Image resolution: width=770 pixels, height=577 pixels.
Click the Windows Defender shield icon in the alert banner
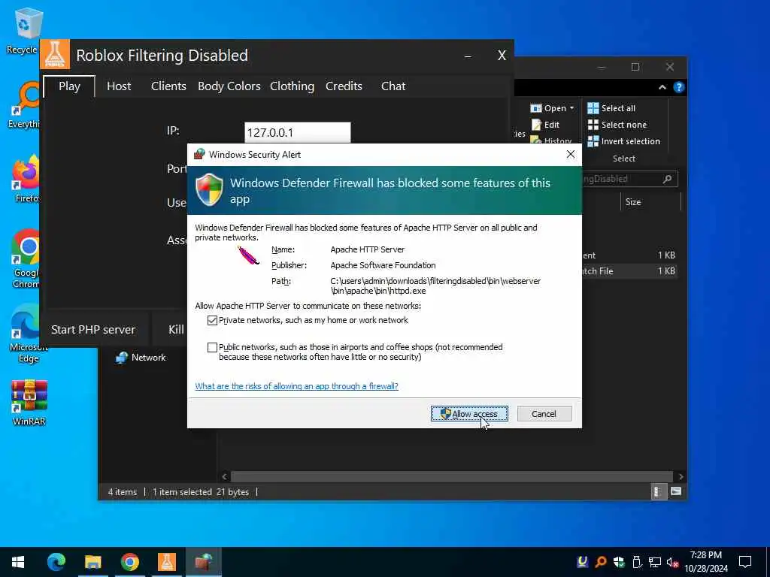click(x=209, y=190)
